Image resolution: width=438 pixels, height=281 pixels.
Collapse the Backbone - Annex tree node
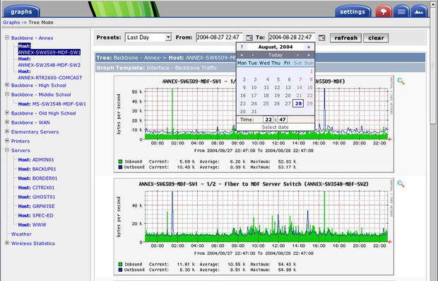coord(7,38)
